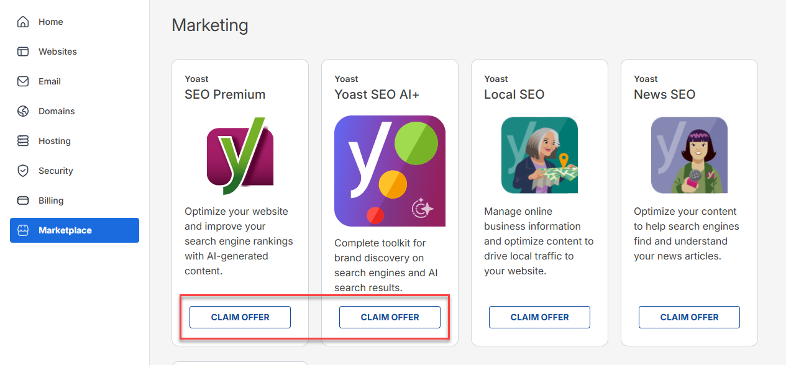Screen dimensions: 786x365
Task: Claim the Local SEO offer
Action: [539, 317]
